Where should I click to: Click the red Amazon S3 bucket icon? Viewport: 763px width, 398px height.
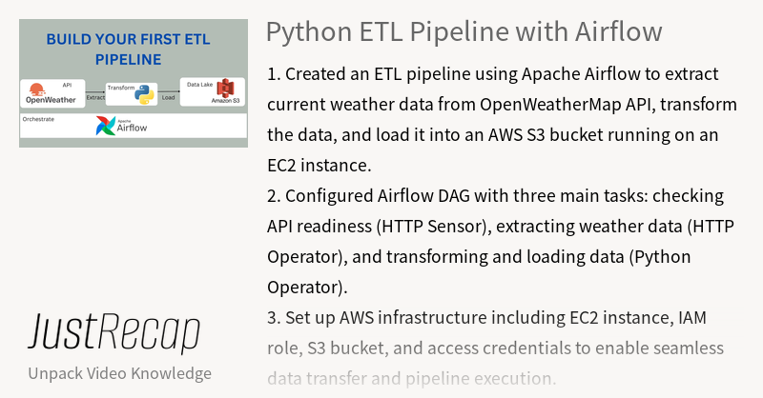coord(225,87)
